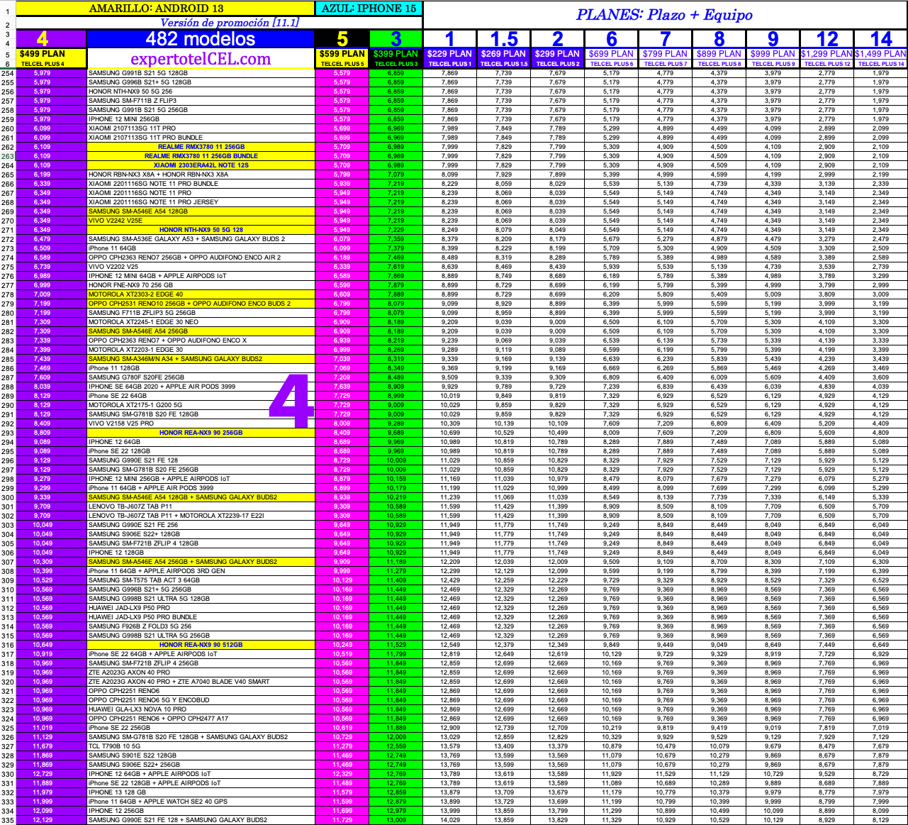Select 'MOTOROLA XT2245-1 EDGE 30 NEO' cell
Viewport: 908px width, 825px height.
pyautogui.click(x=201, y=322)
